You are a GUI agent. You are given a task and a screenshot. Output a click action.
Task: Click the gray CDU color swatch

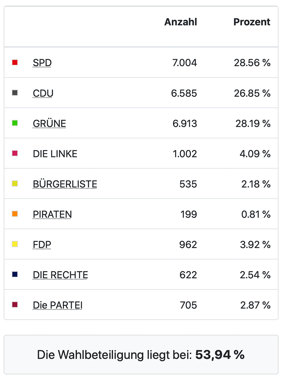[15, 93]
